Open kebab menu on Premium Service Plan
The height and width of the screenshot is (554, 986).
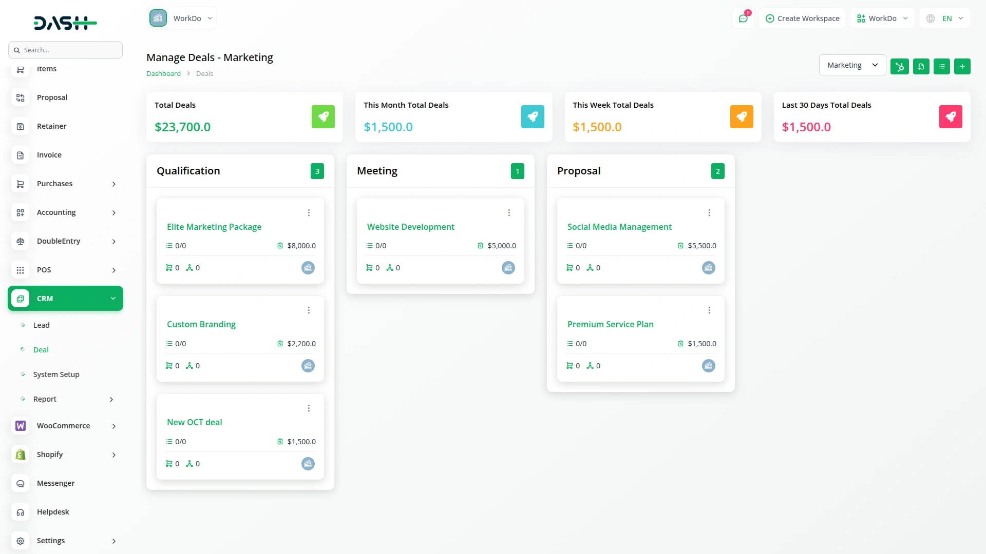tap(709, 310)
